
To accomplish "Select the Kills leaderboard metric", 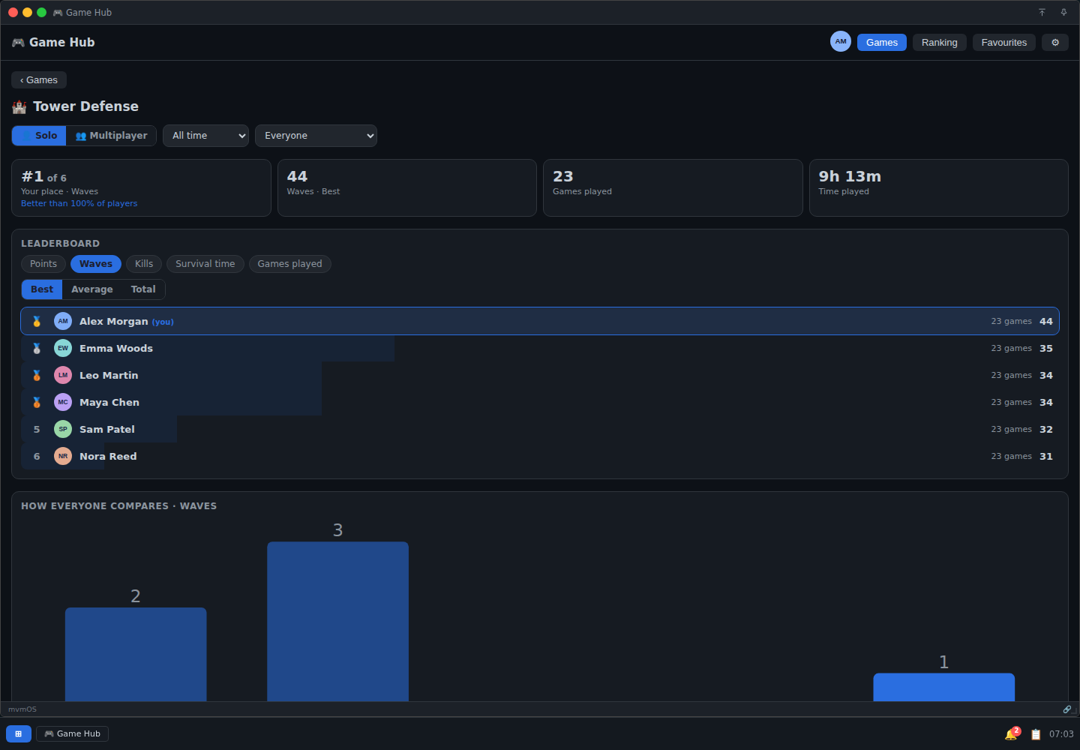I will click(144, 264).
